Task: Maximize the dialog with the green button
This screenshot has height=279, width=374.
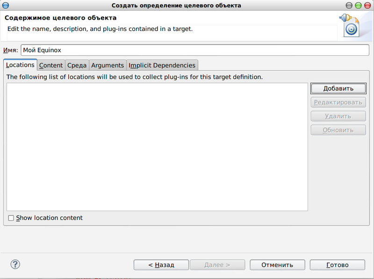Action: click(358, 6)
